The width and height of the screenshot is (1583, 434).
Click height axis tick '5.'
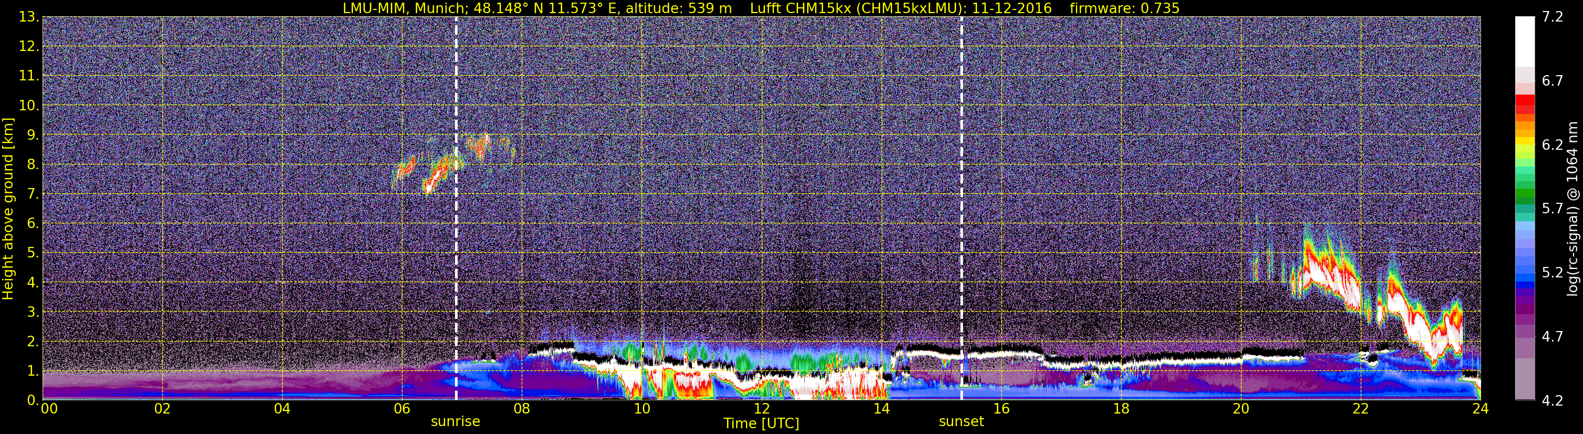click(x=33, y=253)
